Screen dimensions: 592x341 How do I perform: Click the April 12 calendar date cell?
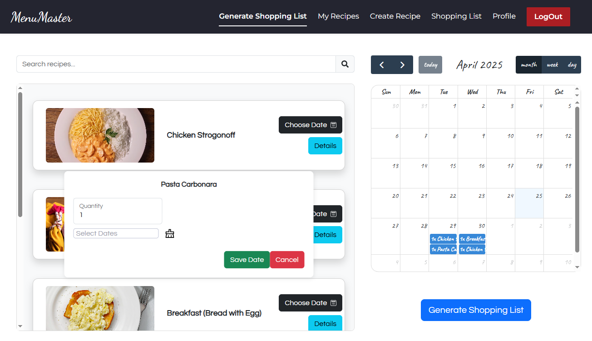click(558, 143)
